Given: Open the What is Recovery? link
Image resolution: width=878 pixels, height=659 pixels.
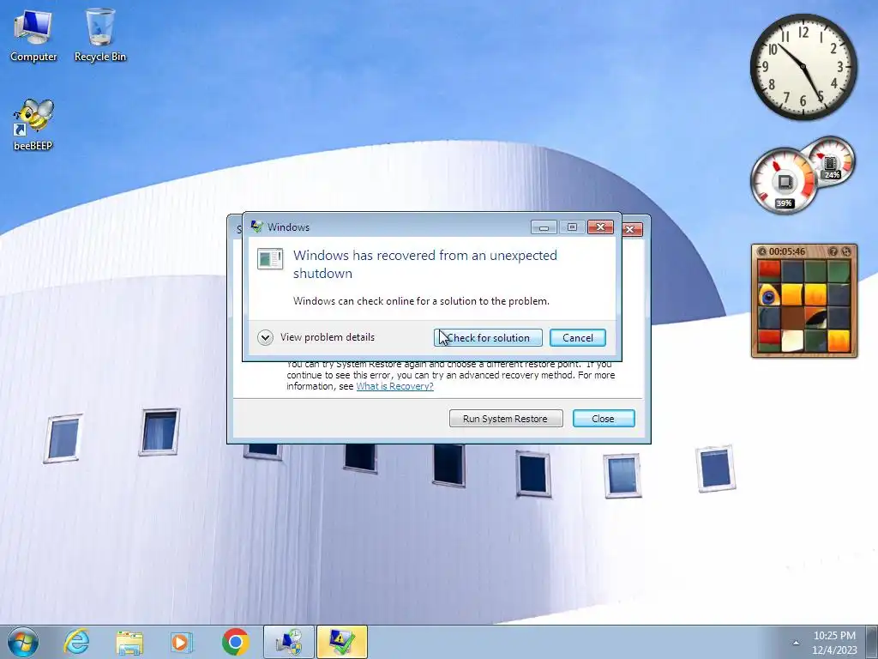Looking at the screenshot, I should 394,386.
